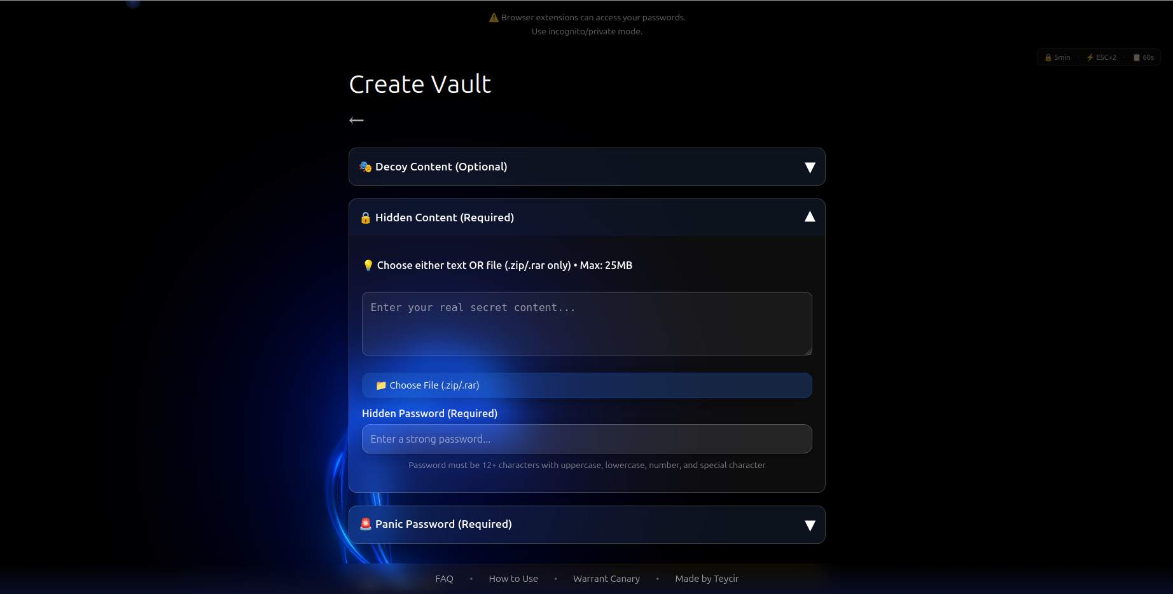Click the Panic Password (Required) header
Image resolution: width=1173 pixels, height=594 pixels.
point(587,525)
